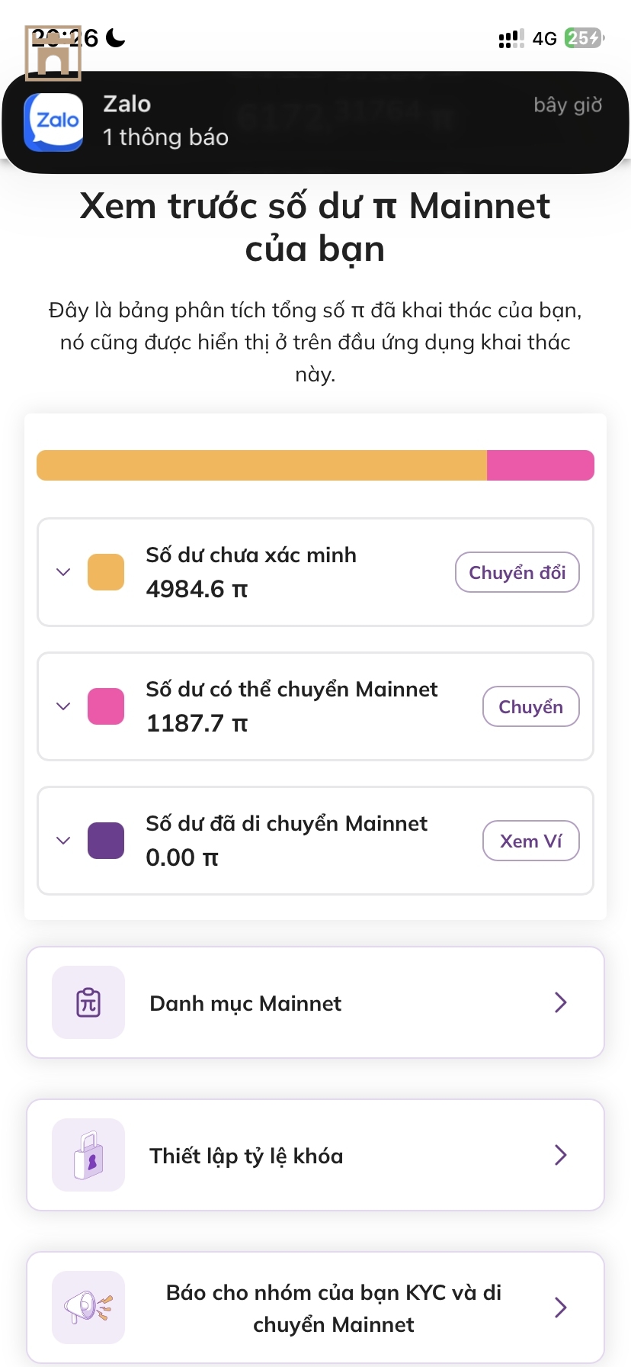
Task: Open the Zalo notification banner
Action: click(315, 122)
